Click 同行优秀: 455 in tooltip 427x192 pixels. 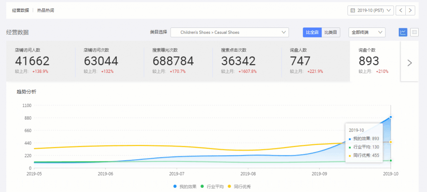click(364, 156)
